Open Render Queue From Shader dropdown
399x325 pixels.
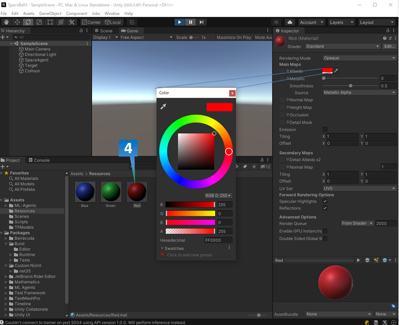point(357,223)
